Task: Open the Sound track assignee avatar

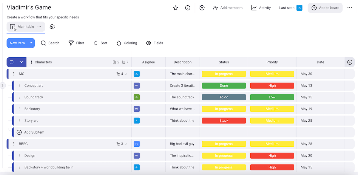Action: point(137,97)
